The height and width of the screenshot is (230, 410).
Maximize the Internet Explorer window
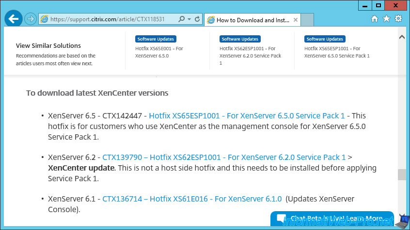click(x=378, y=5)
